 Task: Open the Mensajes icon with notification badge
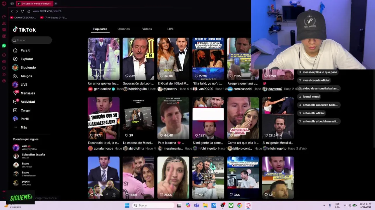click(x=15, y=93)
